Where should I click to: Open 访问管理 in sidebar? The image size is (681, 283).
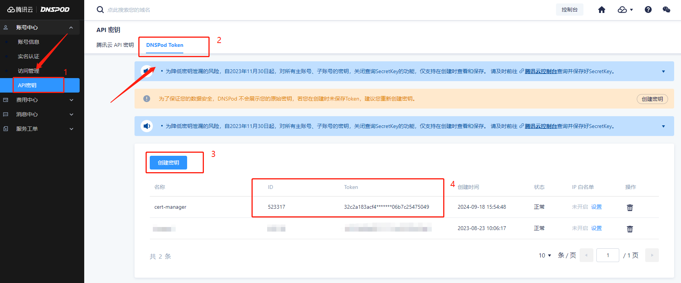coord(29,71)
